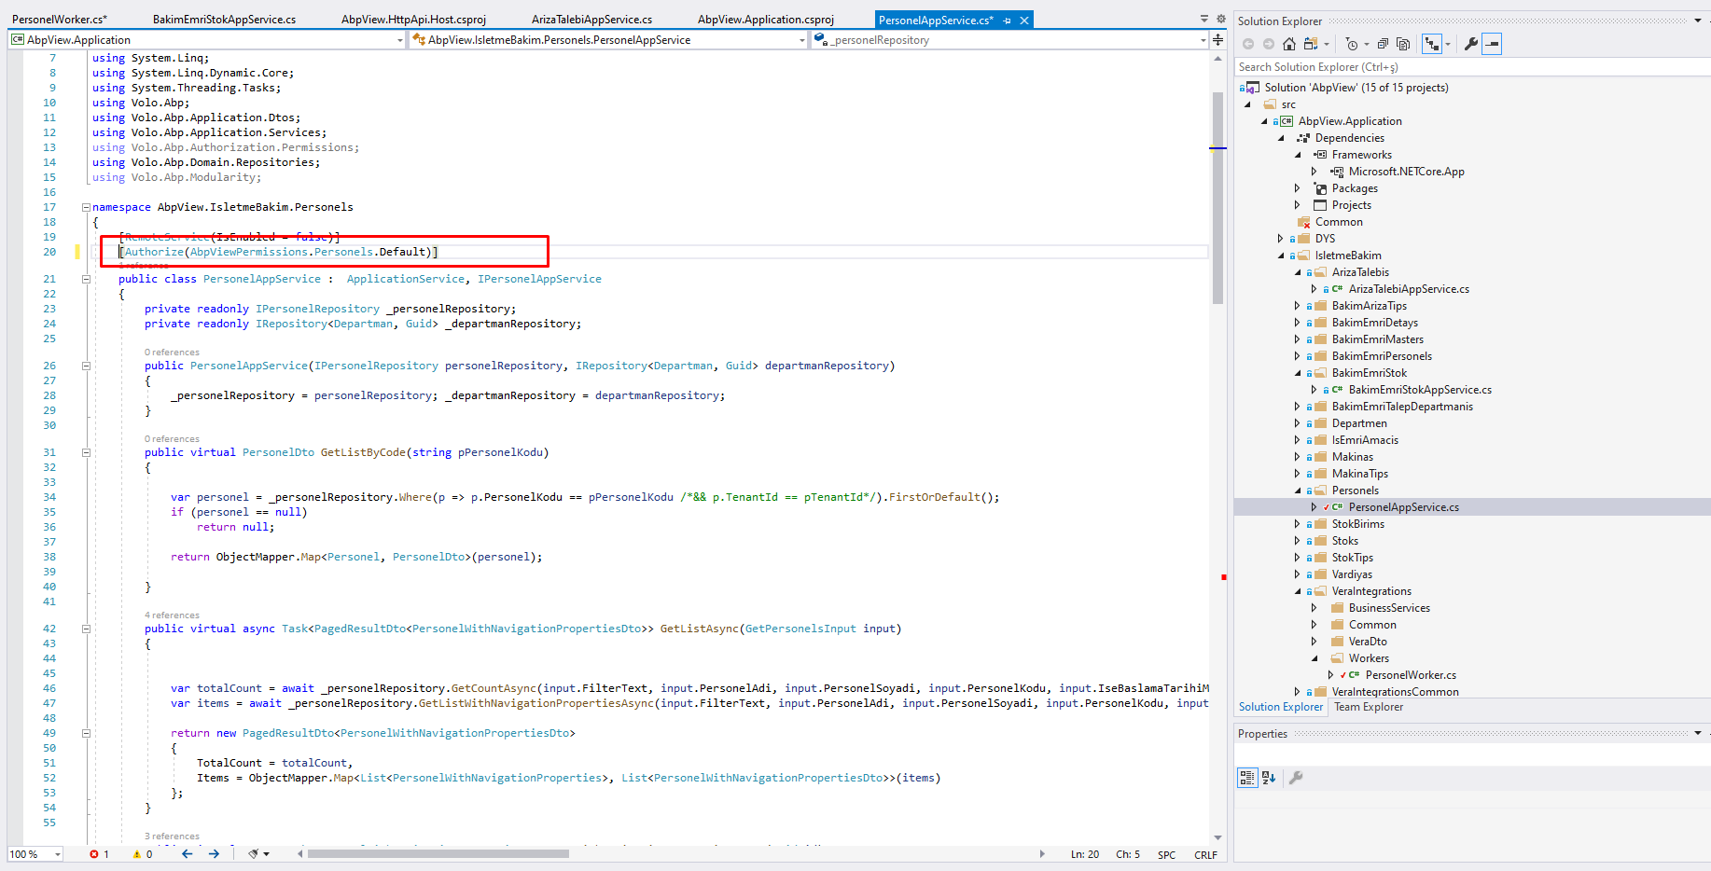Toggle Categorized view in Properties panel
1711x871 pixels.
[x=1246, y=778]
